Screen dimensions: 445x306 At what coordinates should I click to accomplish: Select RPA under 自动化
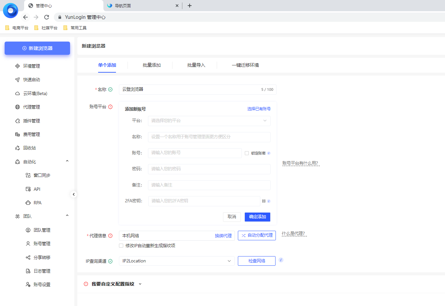(x=38, y=202)
